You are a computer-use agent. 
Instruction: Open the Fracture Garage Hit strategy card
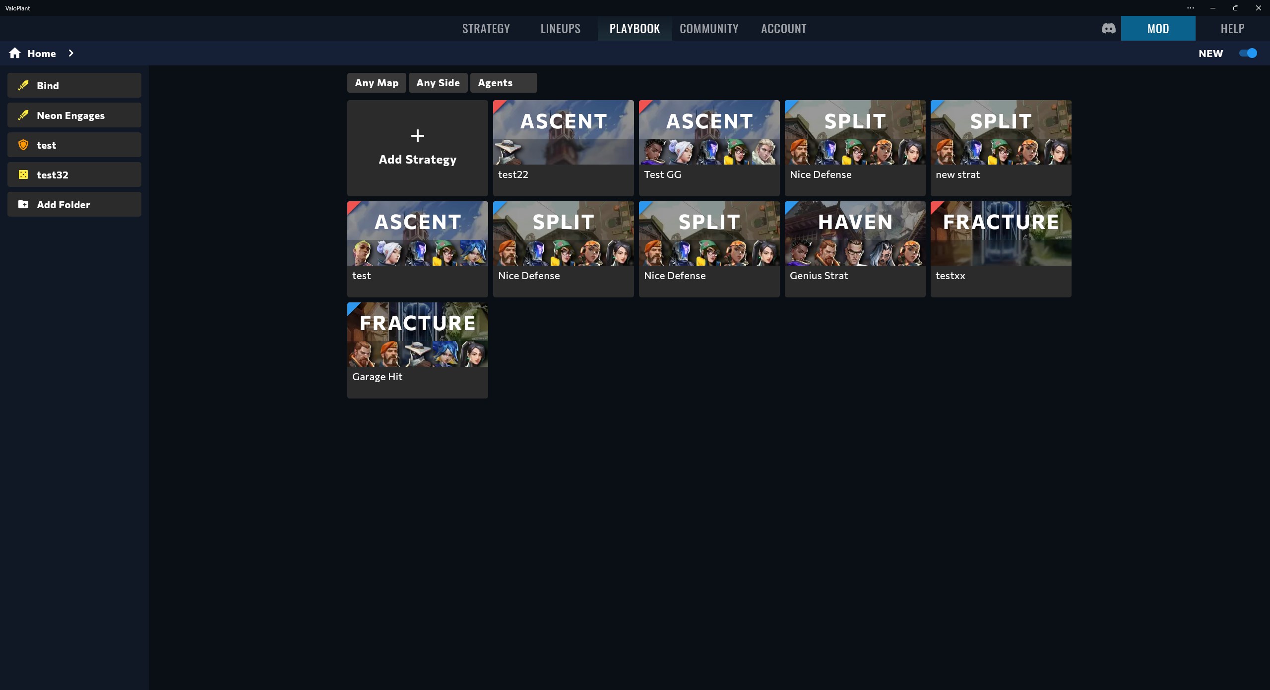417,350
